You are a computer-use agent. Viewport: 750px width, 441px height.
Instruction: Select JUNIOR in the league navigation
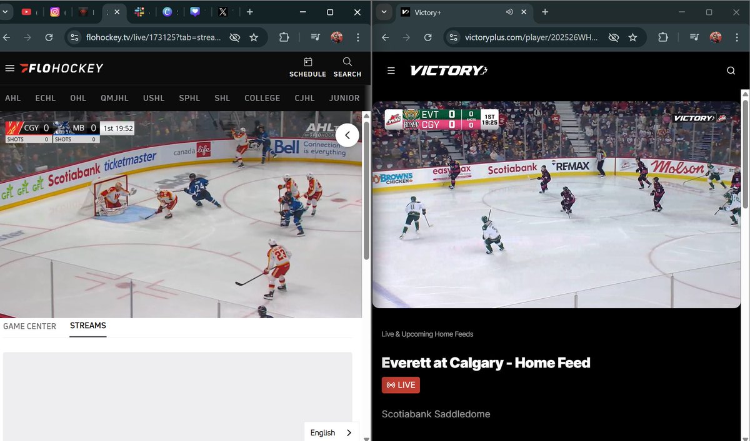coord(344,98)
